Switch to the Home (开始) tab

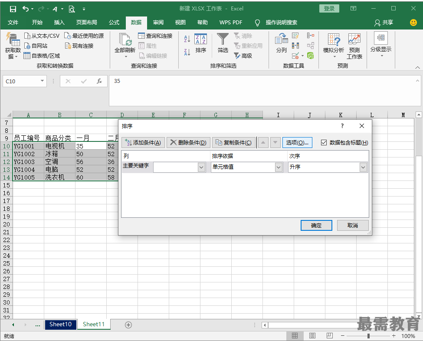[37, 23]
